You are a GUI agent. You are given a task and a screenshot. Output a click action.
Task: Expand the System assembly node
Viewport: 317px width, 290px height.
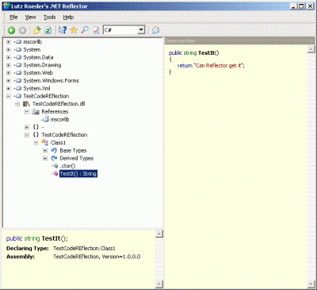coord(9,49)
